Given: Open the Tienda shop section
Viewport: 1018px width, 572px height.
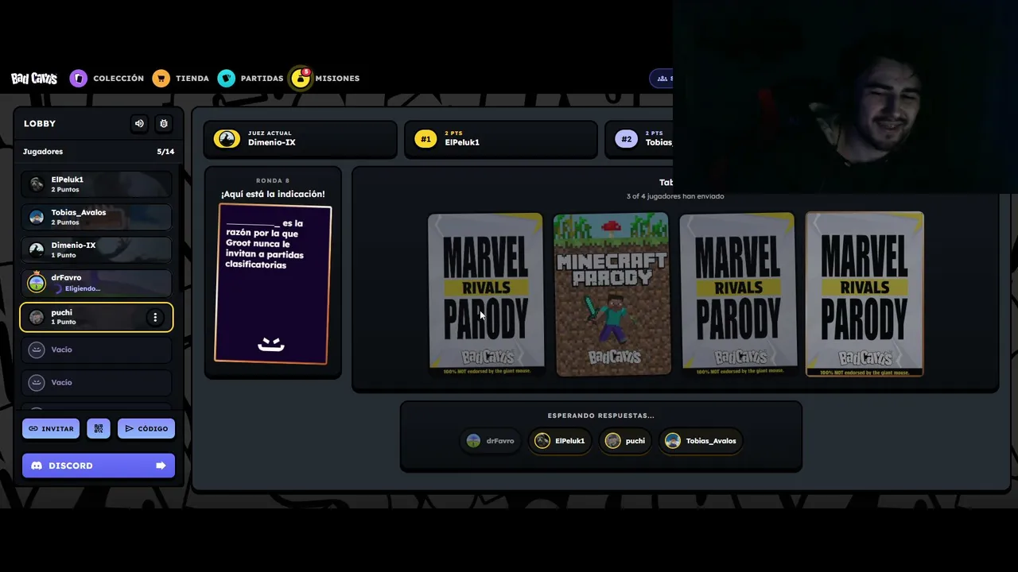Looking at the screenshot, I should point(181,79).
